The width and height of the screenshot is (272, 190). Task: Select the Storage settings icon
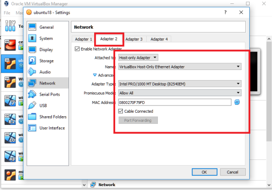(33, 61)
